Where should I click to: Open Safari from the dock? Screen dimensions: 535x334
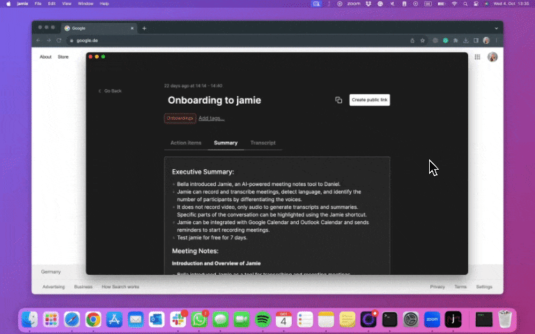click(x=72, y=319)
